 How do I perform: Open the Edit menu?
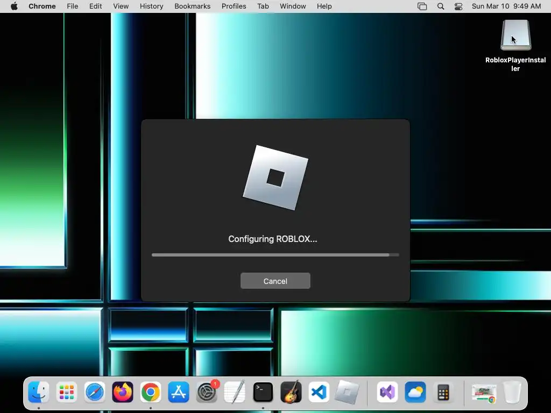[x=95, y=6]
